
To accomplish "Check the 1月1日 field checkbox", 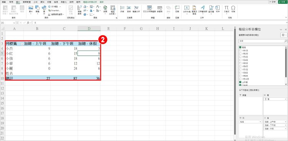I will tap(240, 51).
